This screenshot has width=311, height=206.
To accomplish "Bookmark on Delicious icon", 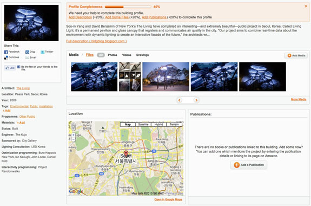I will pos(6,57).
